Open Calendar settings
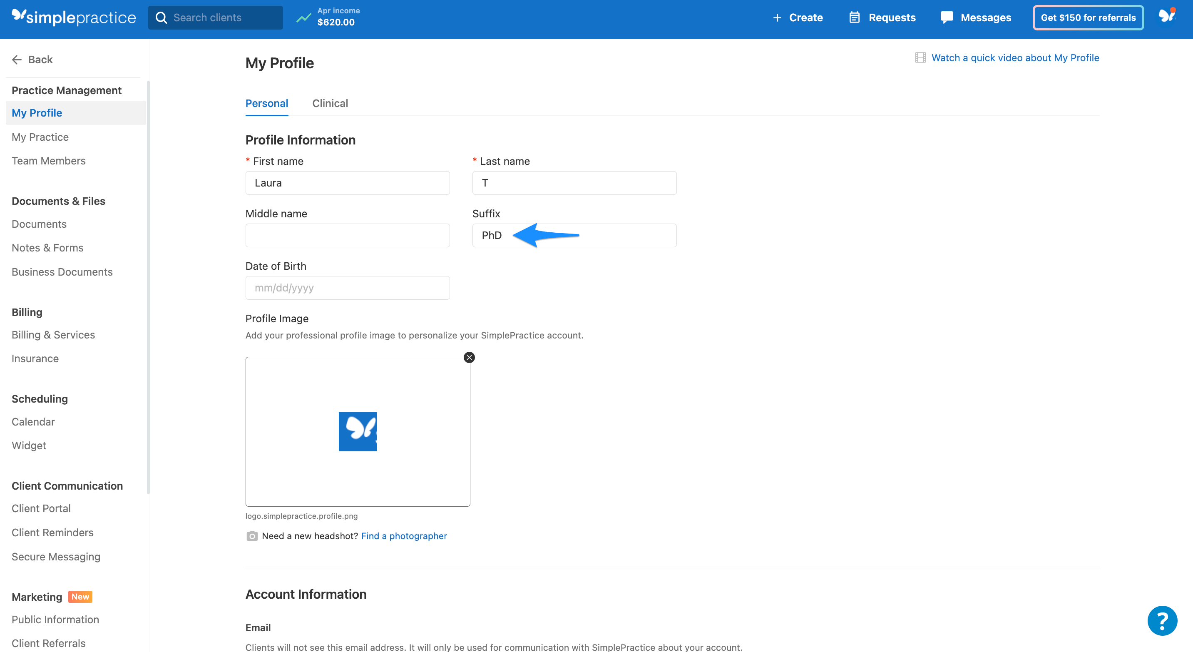The height and width of the screenshot is (652, 1193). pyautogui.click(x=33, y=422)
